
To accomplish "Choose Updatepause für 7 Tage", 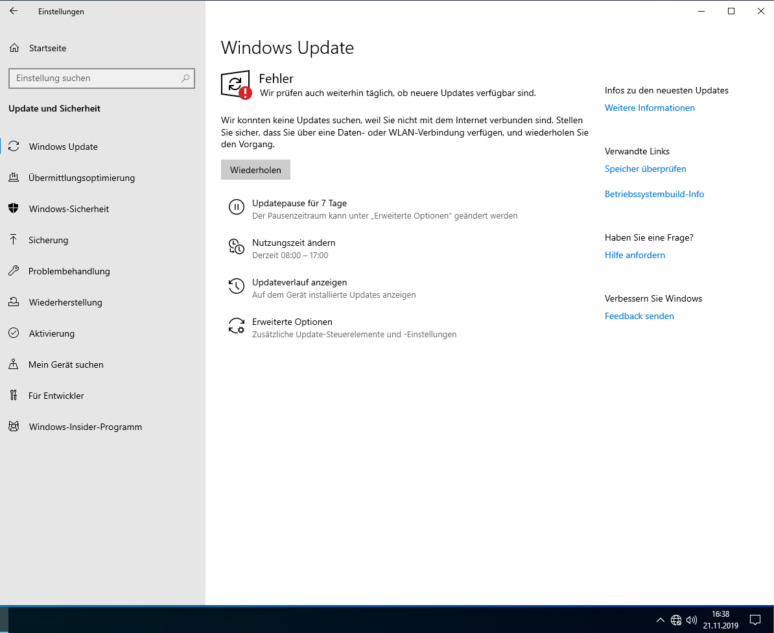I will [299, 203].
